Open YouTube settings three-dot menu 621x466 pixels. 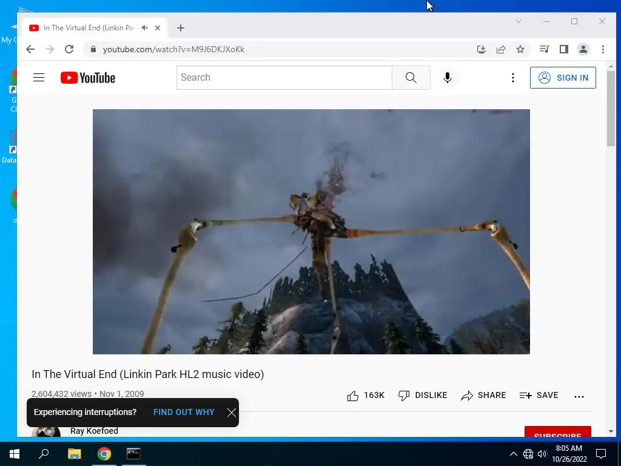point(512,78)
